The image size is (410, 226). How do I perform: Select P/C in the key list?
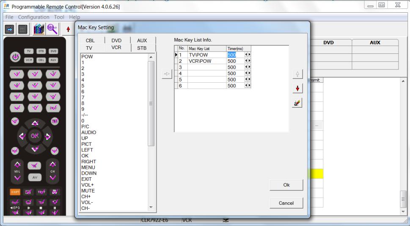pos(85,127)
